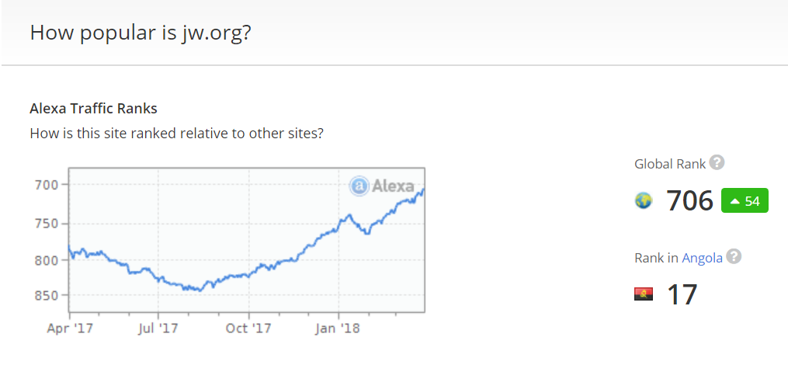Viewport: 788px width, 372px height.
Task: Click the green up-arrow 54 badge
Action: pos(745,201)
